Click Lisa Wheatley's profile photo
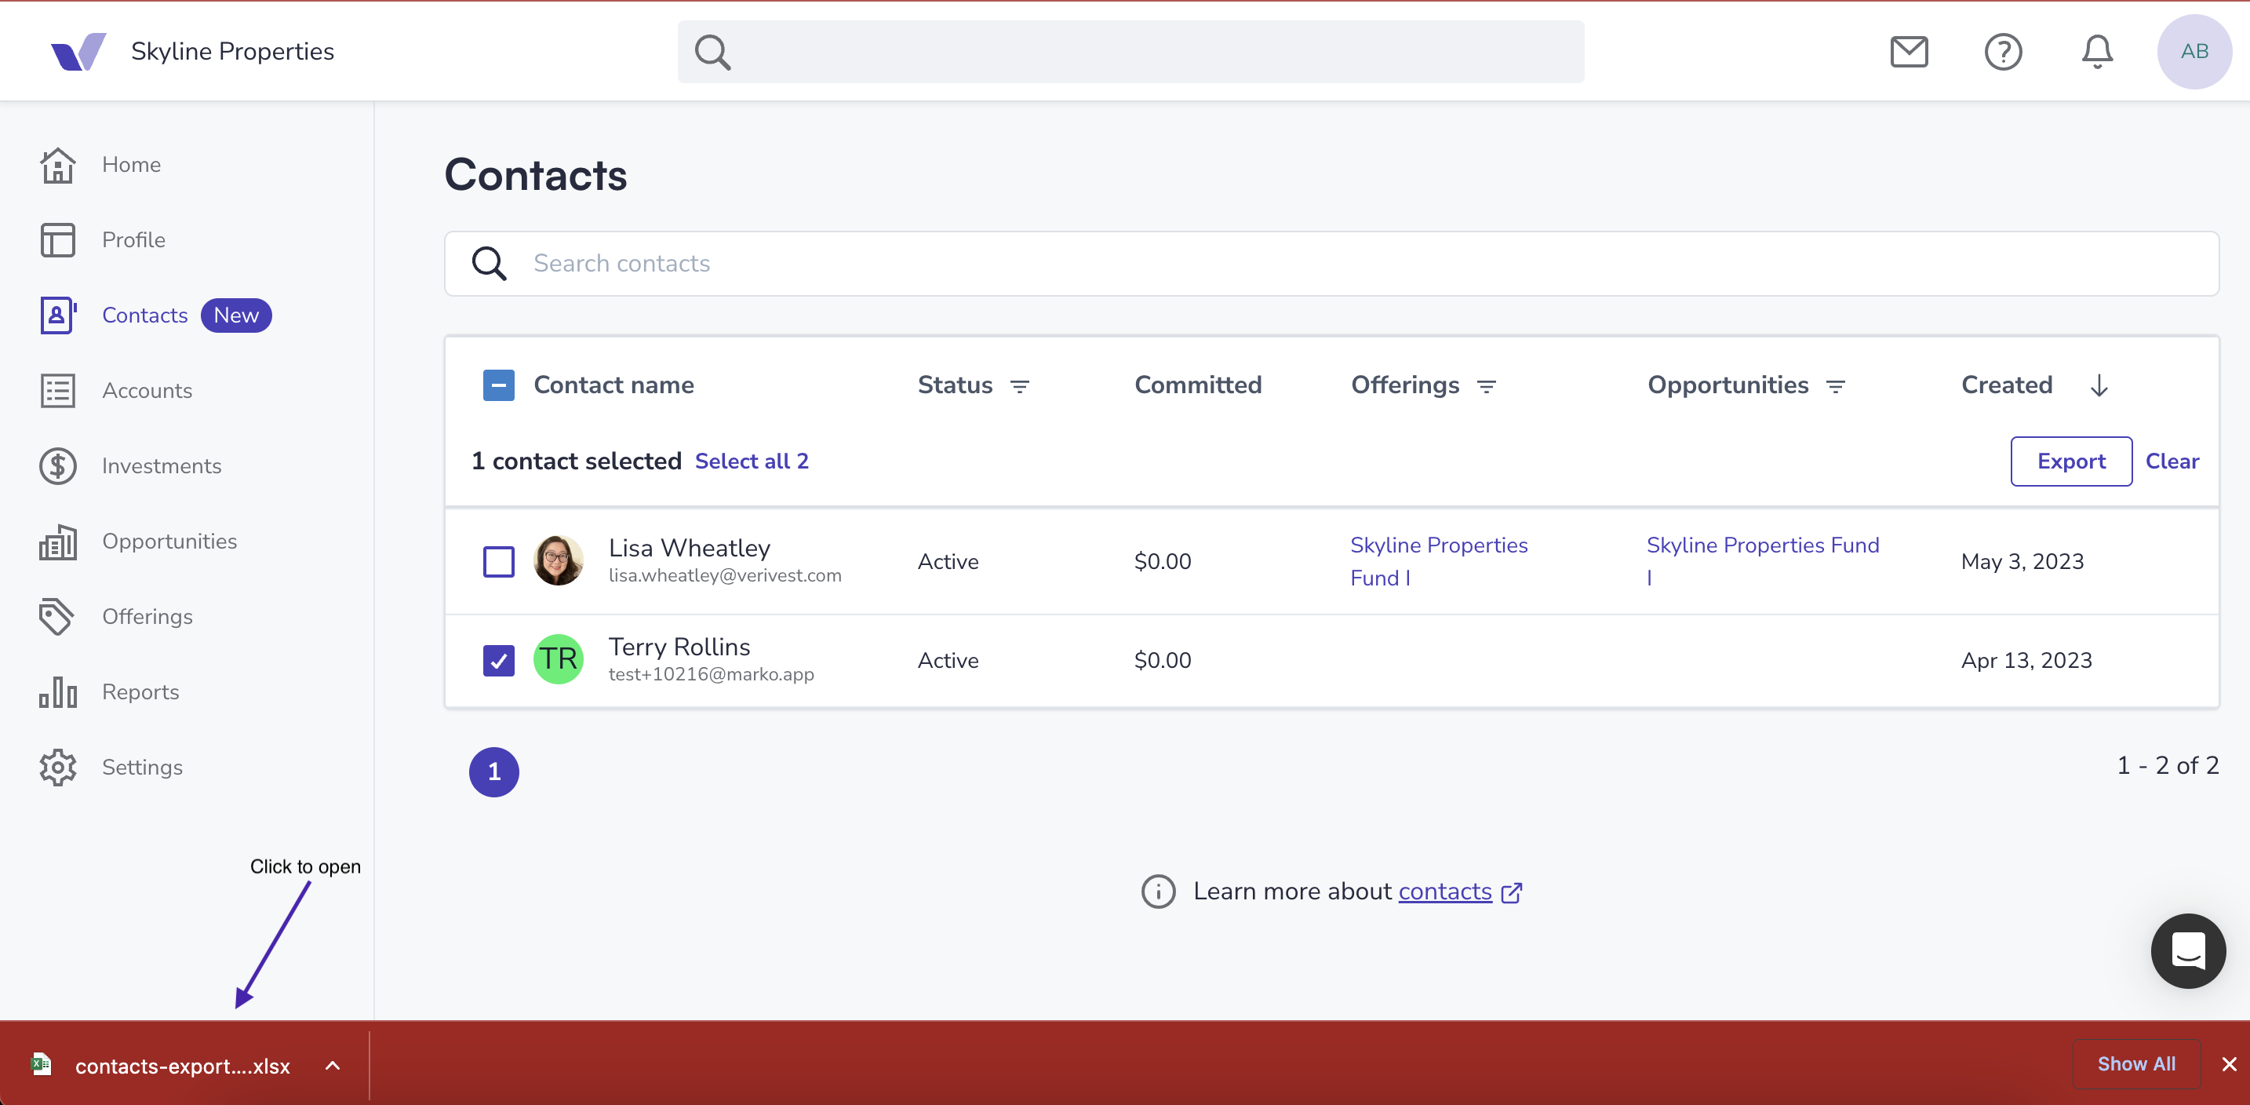Image resolution: width=2250 pixels, height=1105 pixels. click(558, 561)
